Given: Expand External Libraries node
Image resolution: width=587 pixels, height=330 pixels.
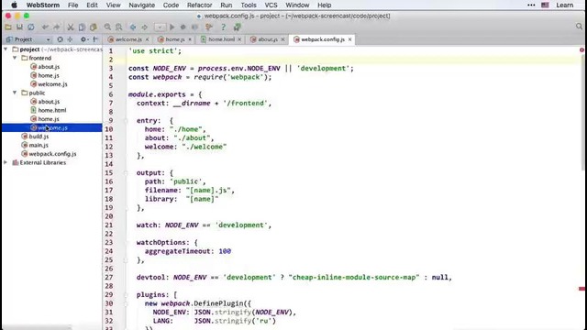Looking at the screenshot, I should pos(6,162).
